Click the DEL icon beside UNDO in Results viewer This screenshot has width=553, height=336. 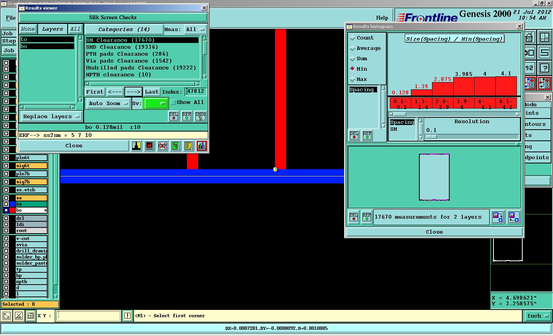174,116
